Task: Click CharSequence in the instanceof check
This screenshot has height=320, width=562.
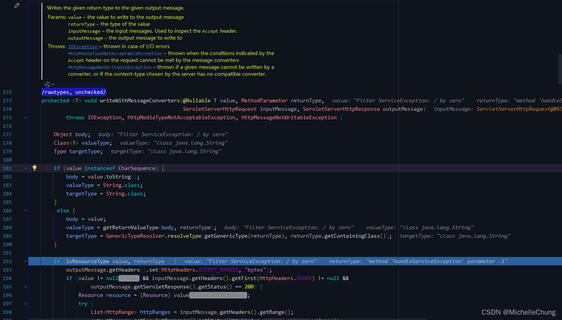Action: (137, 168)
